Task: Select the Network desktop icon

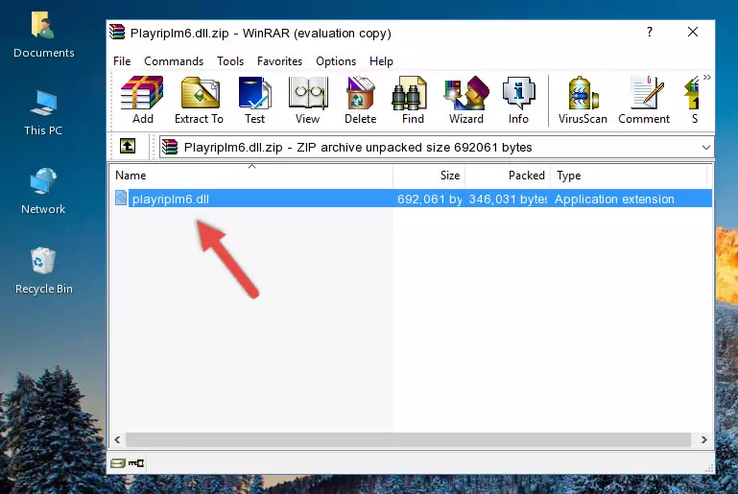Action: 43,192
